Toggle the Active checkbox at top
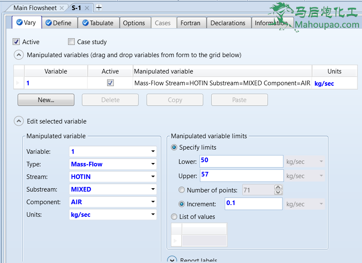The height and width of the screenshot is (263, 362). pos(16,42)
